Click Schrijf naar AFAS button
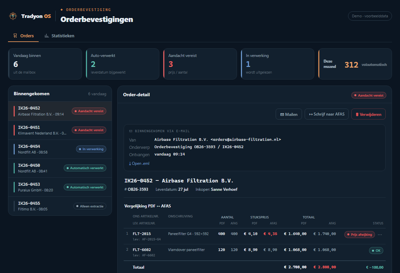Screen dimensions: 400x273 point(327,114)
